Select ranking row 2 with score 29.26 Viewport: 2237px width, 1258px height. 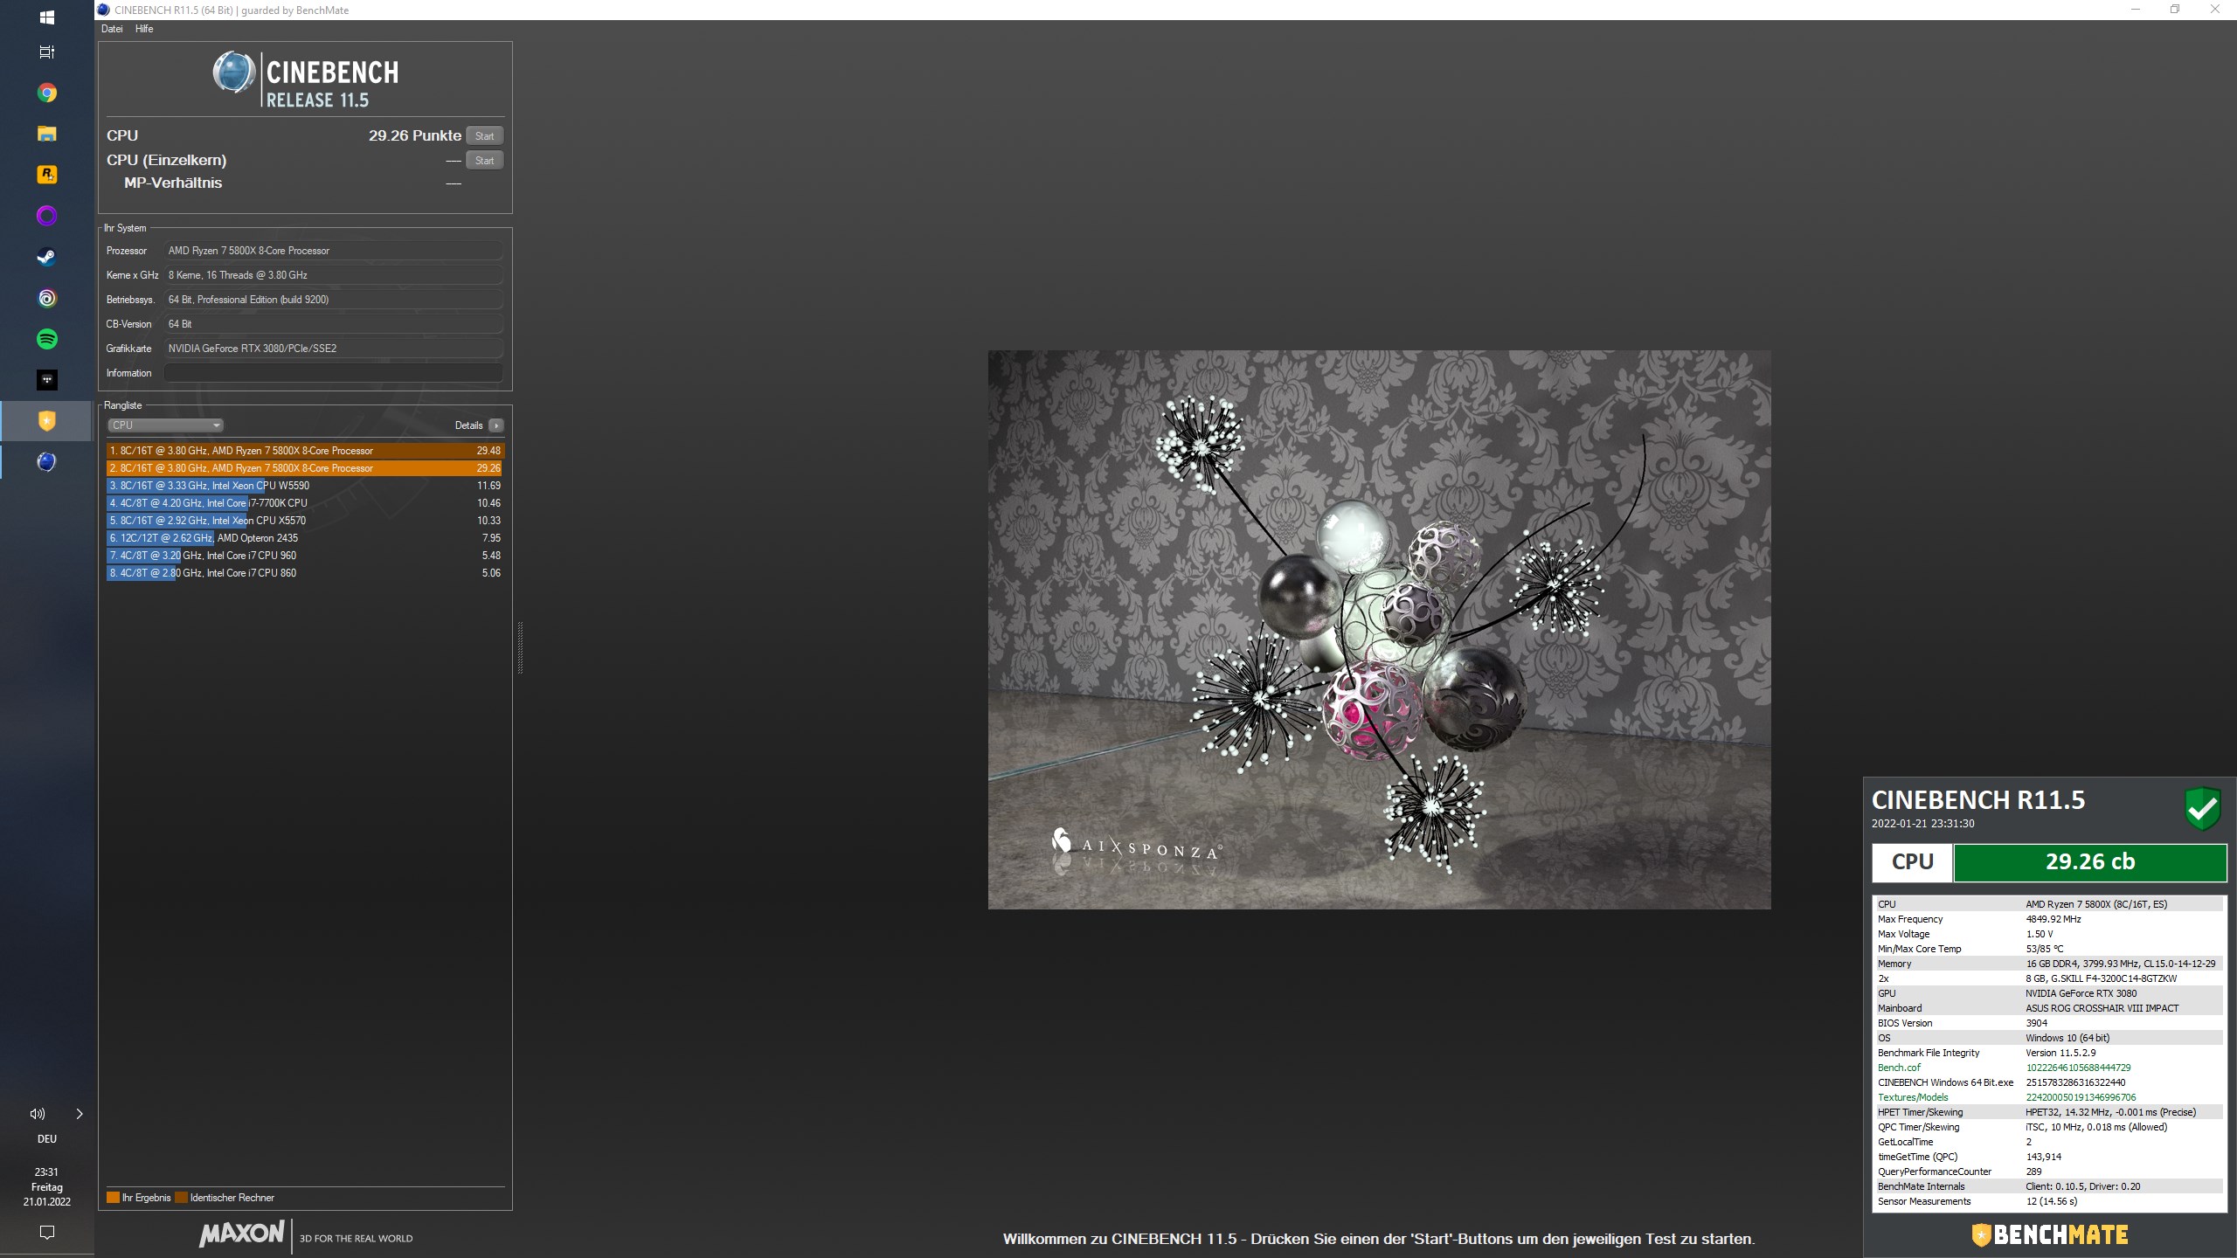pyautogui.click(x=305, y=468)
